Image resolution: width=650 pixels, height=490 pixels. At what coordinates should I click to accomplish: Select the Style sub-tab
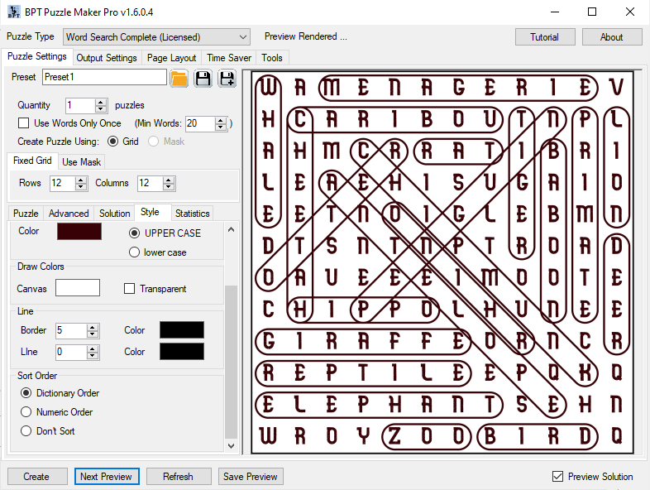(150, 212)
